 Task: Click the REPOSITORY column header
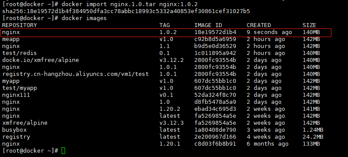point(20,25)
